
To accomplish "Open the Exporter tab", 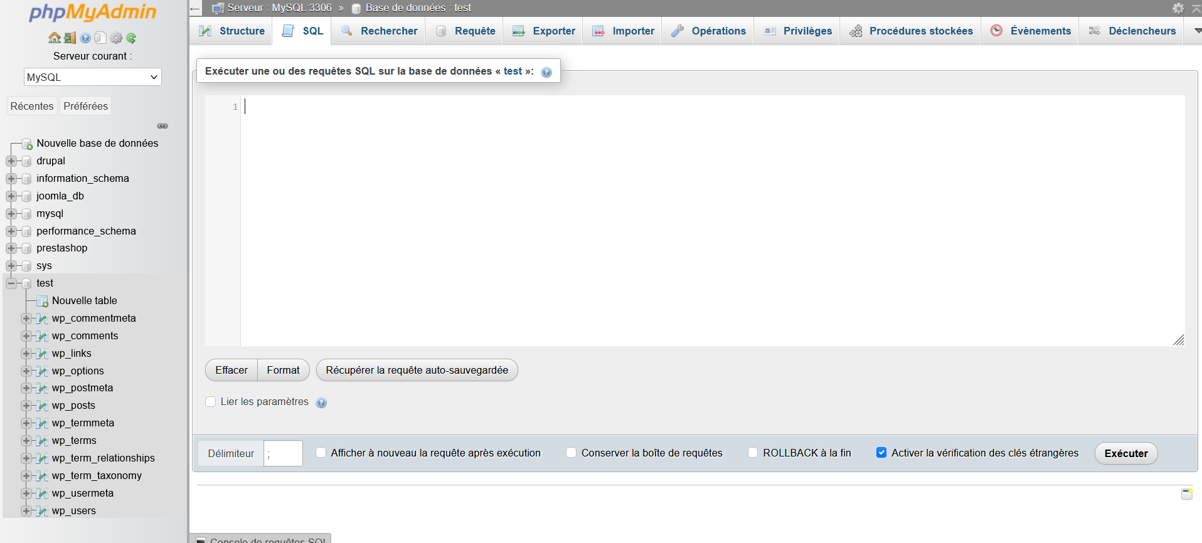I will click(543, 31).
